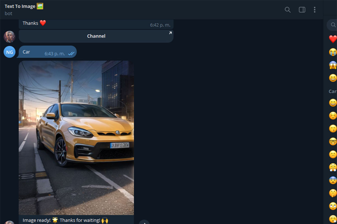Click the emoji panel search magnifier
Image resolution: width=337 pixels, height=224 pixels.
332,25
